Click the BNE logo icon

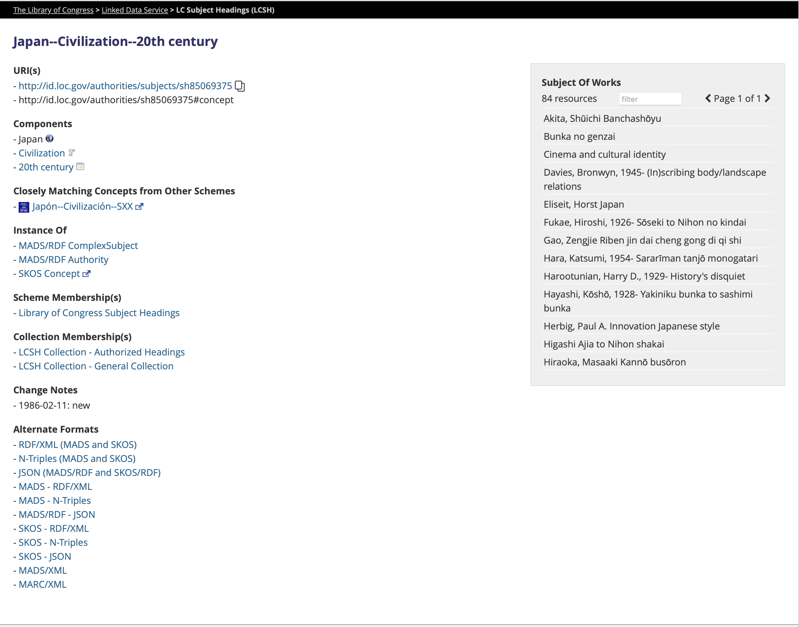[x=24, y=207]
